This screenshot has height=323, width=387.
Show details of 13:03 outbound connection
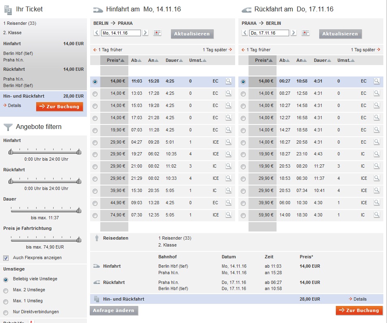coord(229,93)
